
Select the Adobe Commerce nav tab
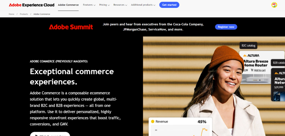tap(68, 5)
